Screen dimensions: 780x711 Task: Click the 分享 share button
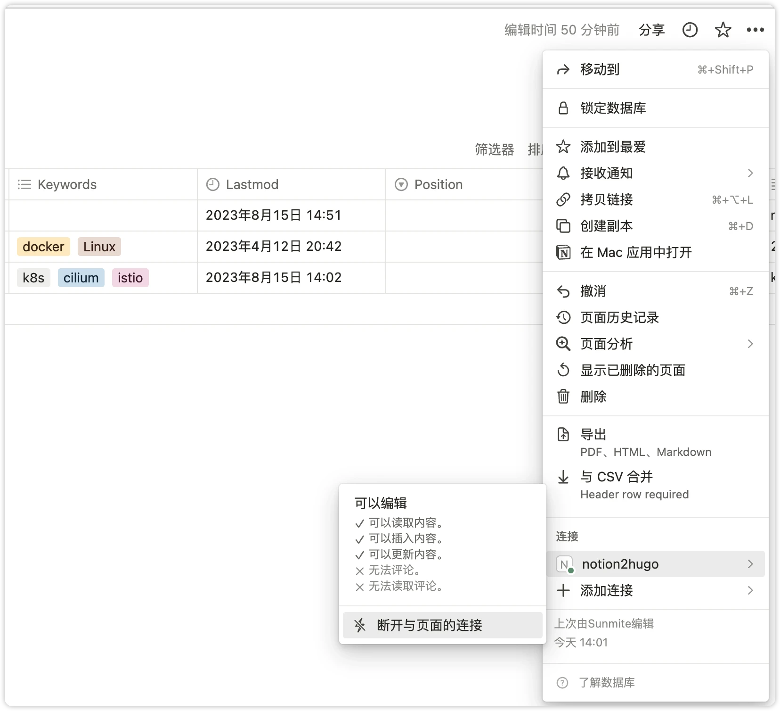pyautogui.click(x=651, y=30)
